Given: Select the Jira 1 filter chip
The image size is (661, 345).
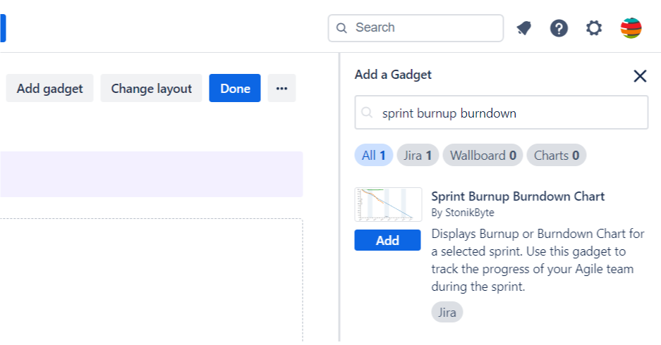Looking at the screenshot, I should [418, 155].
